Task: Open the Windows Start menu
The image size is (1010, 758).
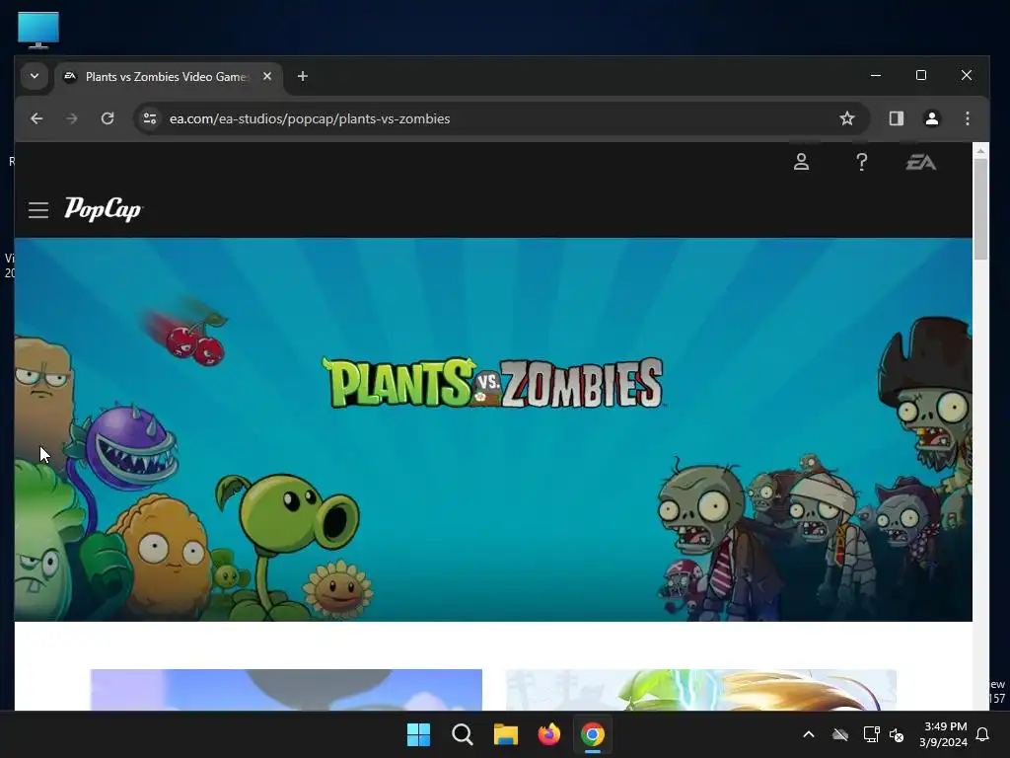Action: [418, 734]
